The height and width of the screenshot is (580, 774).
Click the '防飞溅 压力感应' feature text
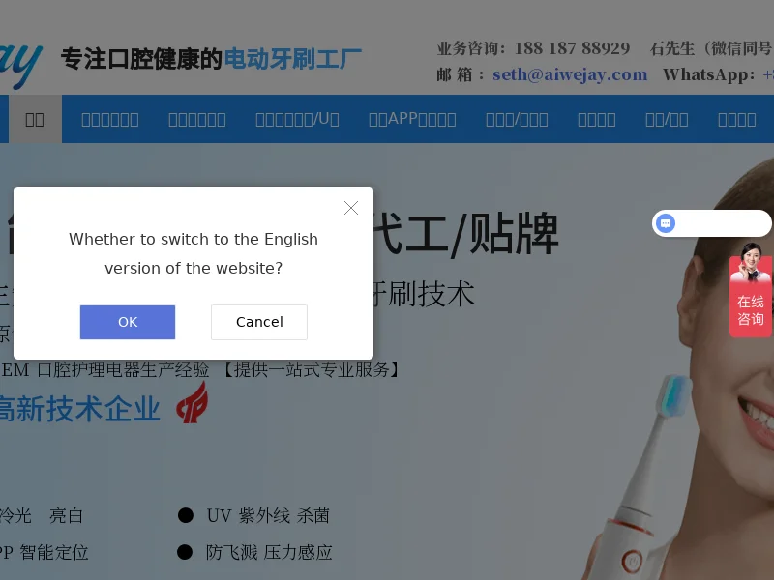tap(269, 552)
